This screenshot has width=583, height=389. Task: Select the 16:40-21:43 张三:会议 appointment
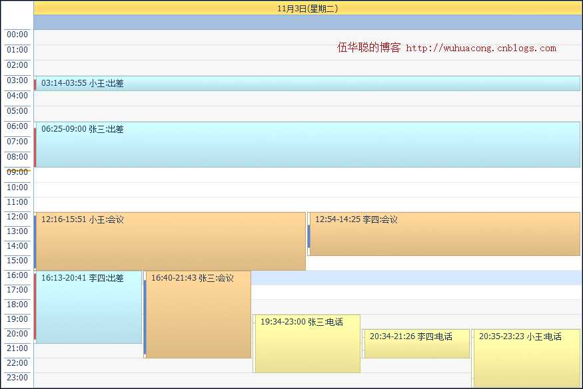[x=197, y=315]
